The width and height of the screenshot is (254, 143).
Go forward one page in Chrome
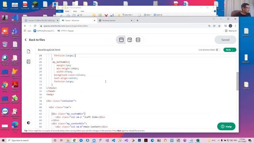tap(30, 26)
